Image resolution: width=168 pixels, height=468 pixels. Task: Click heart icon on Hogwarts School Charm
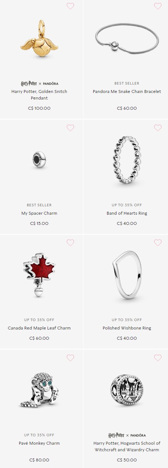point(157,358)
